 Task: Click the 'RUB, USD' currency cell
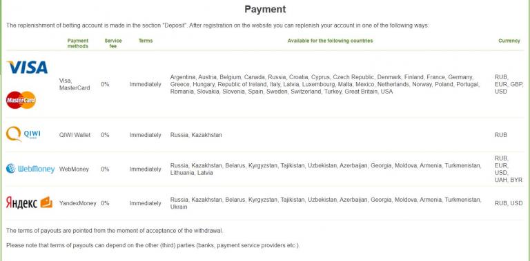509,203
